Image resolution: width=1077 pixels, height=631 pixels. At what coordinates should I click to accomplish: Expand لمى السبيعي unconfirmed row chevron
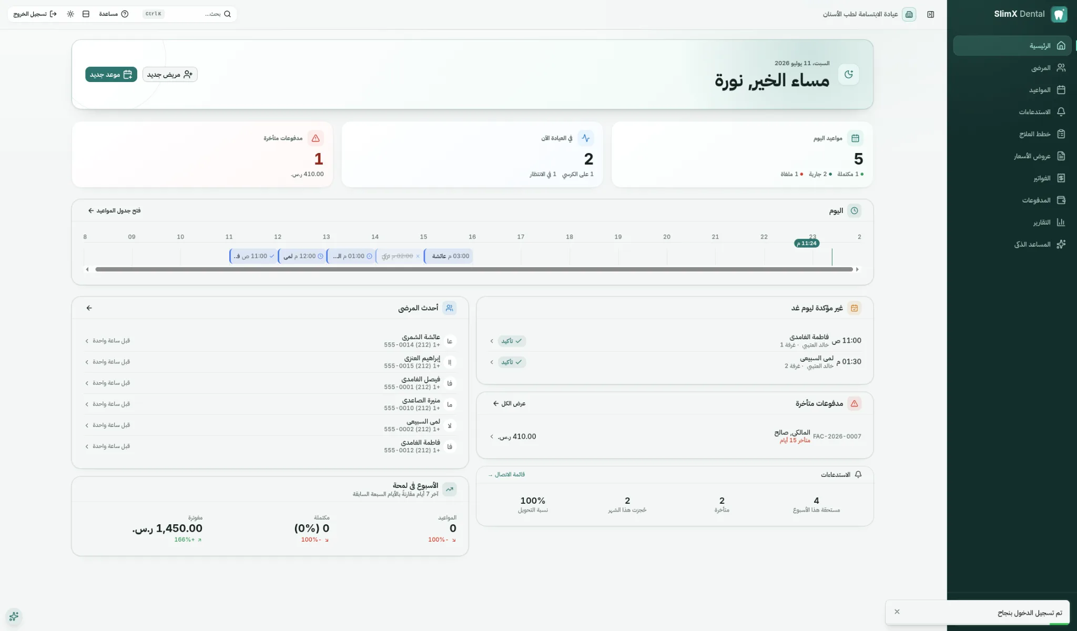(492, 362)
